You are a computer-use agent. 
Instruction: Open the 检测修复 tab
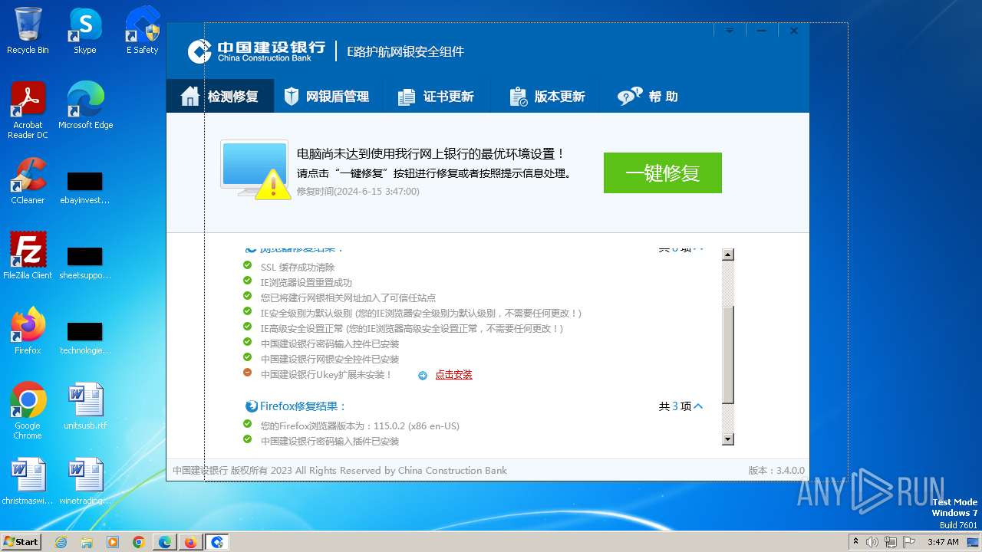pos(220,97)
